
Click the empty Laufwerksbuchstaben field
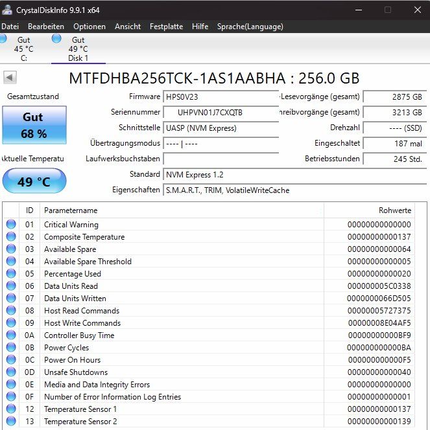tap(221, 159)
